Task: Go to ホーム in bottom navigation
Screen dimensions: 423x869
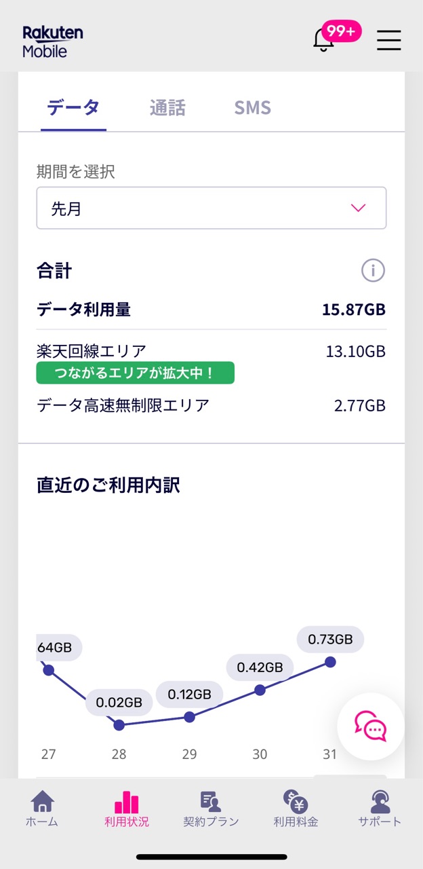Action: (x=42, y=809)
